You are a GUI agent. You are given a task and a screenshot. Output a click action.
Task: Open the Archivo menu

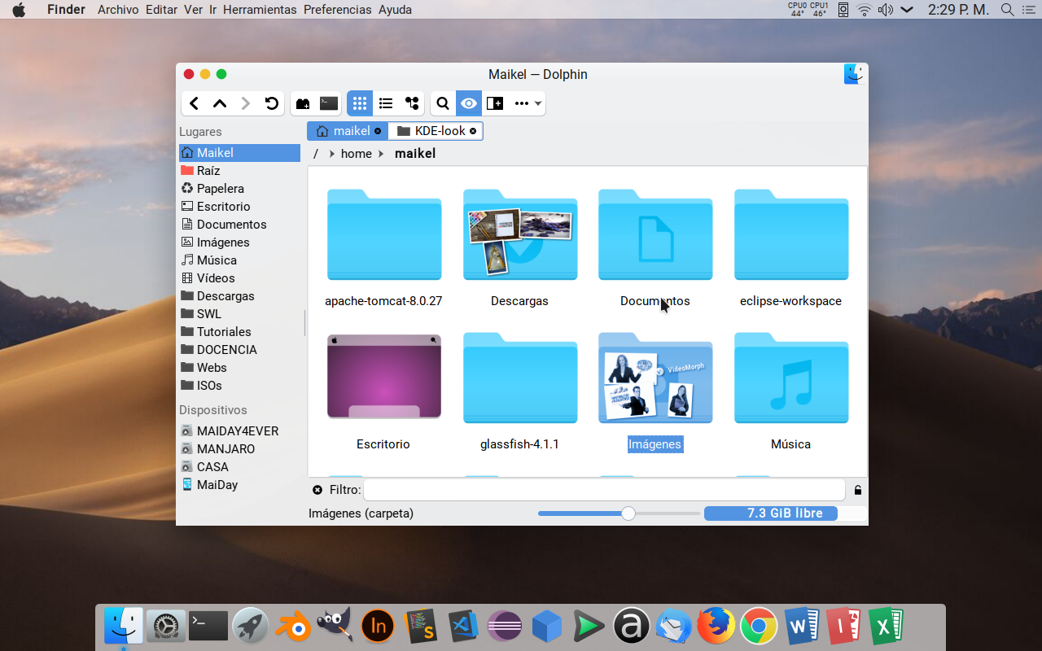118,10
